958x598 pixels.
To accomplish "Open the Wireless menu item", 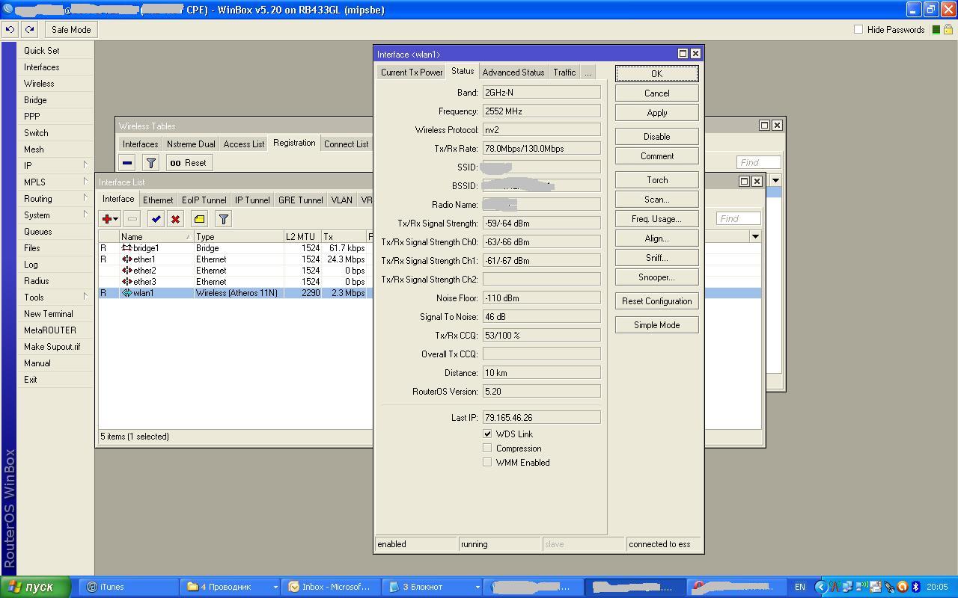I will [x=39, y=84].
